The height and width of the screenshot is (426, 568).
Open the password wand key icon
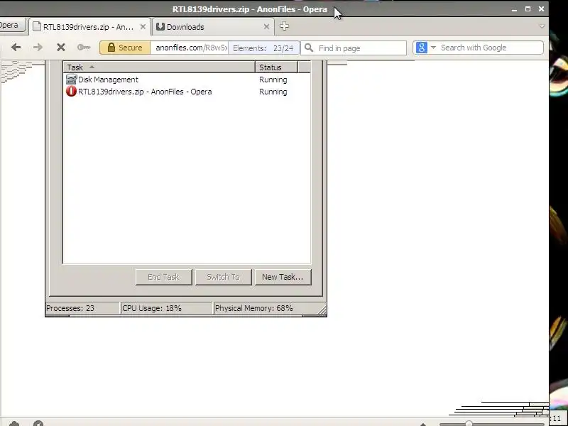pos(84,48)
